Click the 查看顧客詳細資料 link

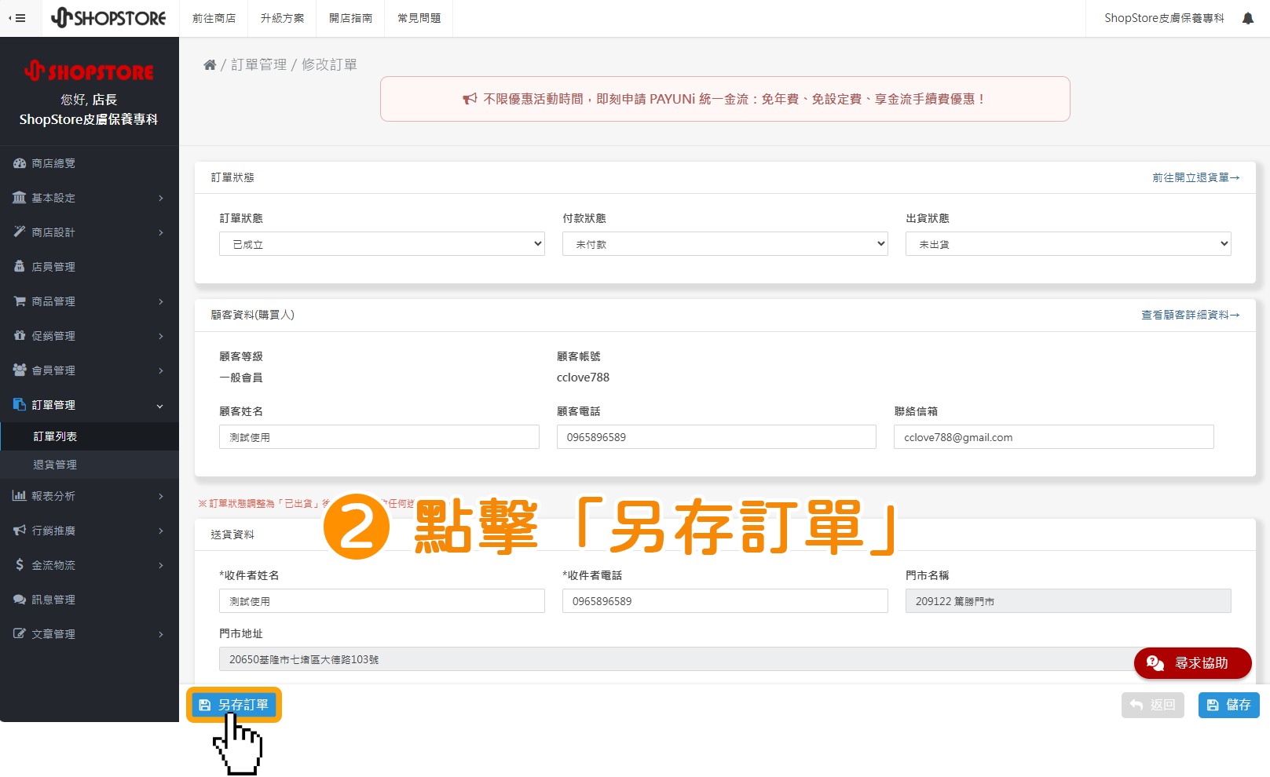(x=1190, y=314)
